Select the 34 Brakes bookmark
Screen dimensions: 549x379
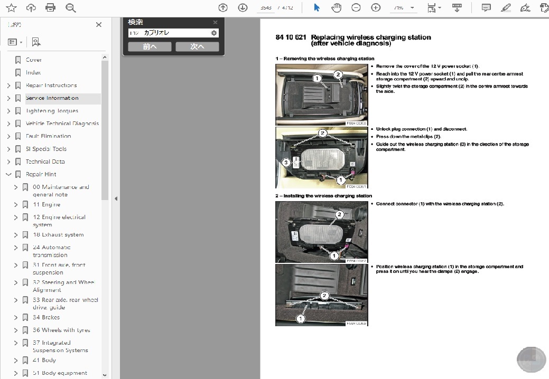[46, 317]
